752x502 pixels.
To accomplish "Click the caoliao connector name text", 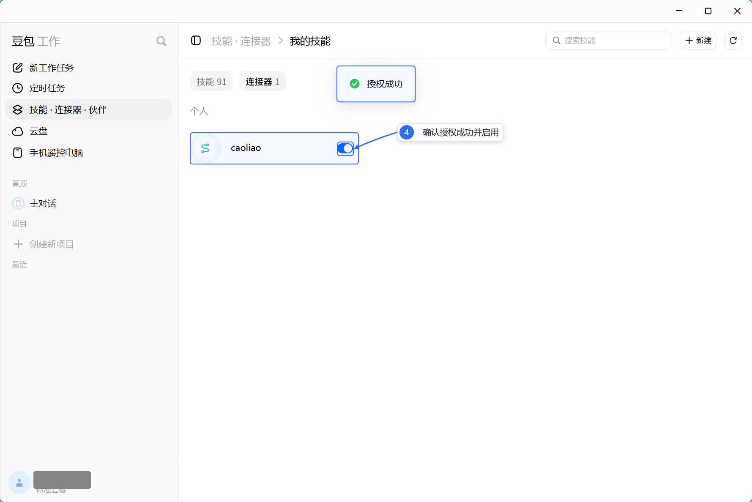I will (x=246, y=148).
